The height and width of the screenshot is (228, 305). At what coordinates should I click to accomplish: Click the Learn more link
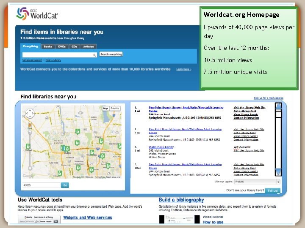(184, 69)
